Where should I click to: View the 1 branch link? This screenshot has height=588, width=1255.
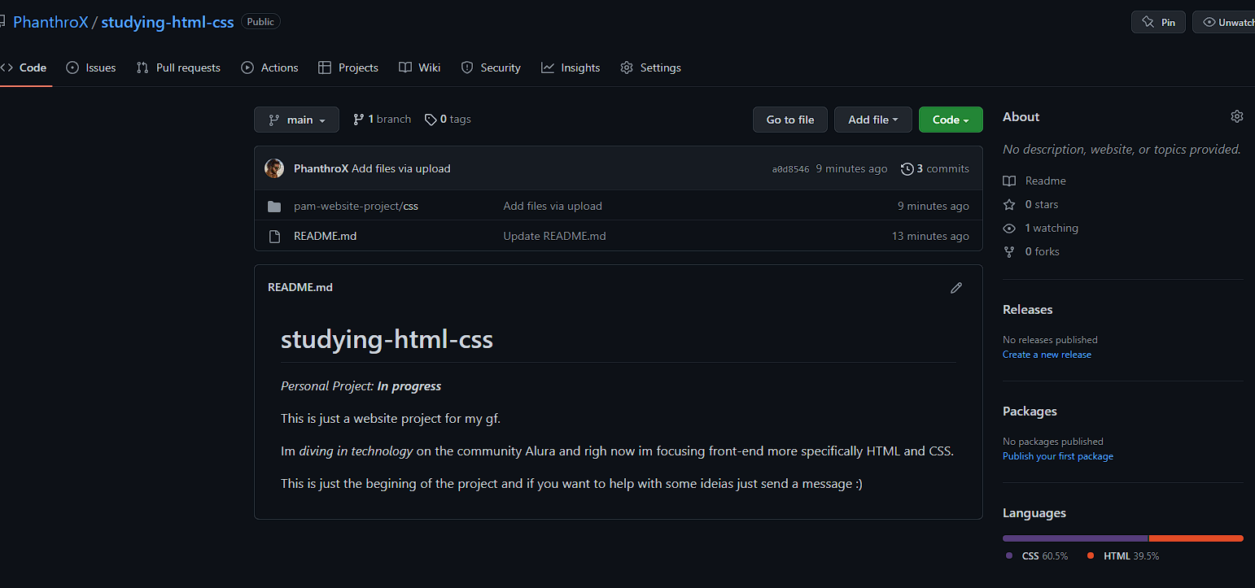pyautogui.click(x=382, y=120)
